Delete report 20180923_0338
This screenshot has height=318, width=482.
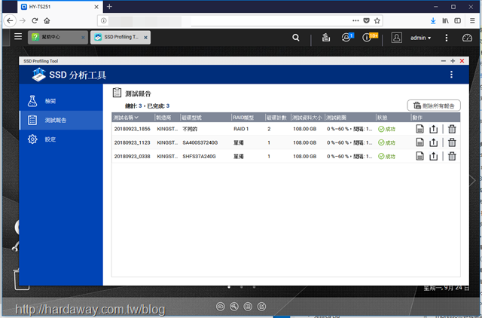(x=452, y=156)
